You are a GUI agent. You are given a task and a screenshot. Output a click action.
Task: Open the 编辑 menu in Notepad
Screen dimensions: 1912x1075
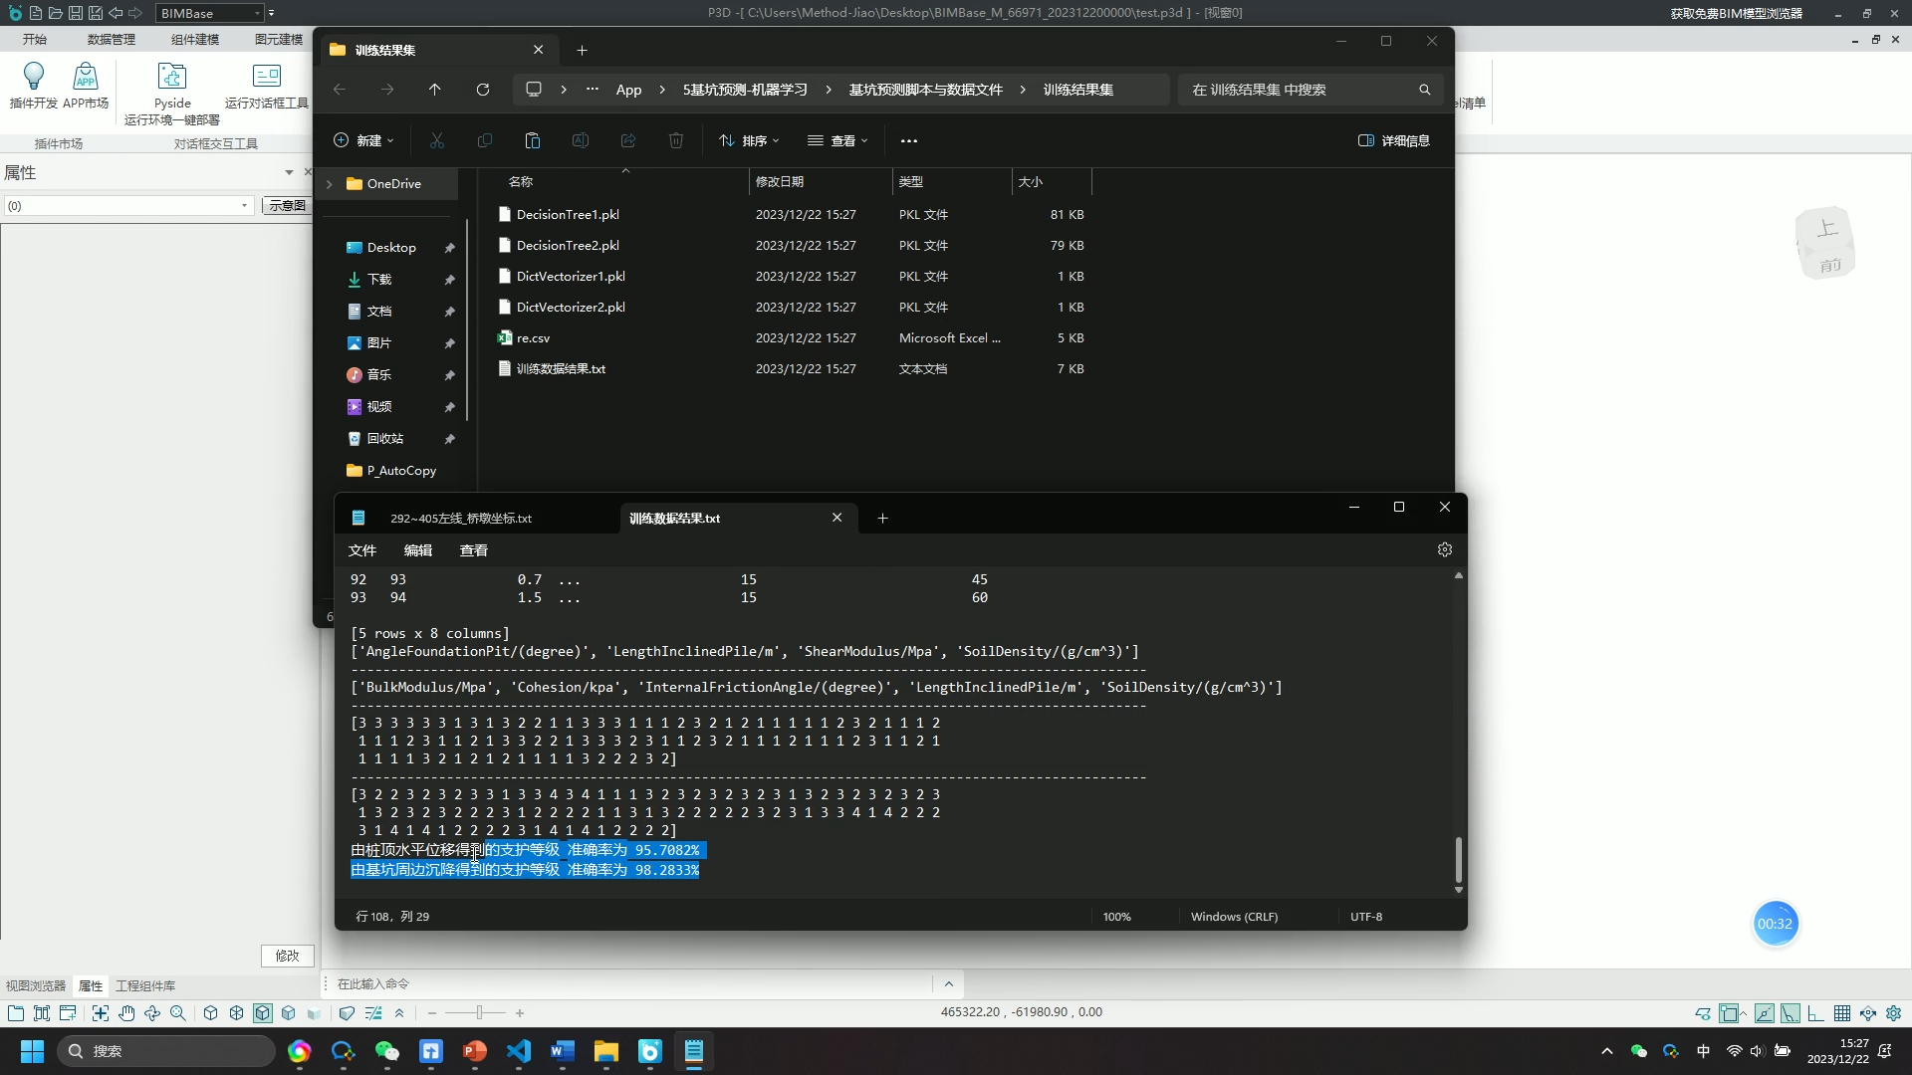click(x=417, y=550)
